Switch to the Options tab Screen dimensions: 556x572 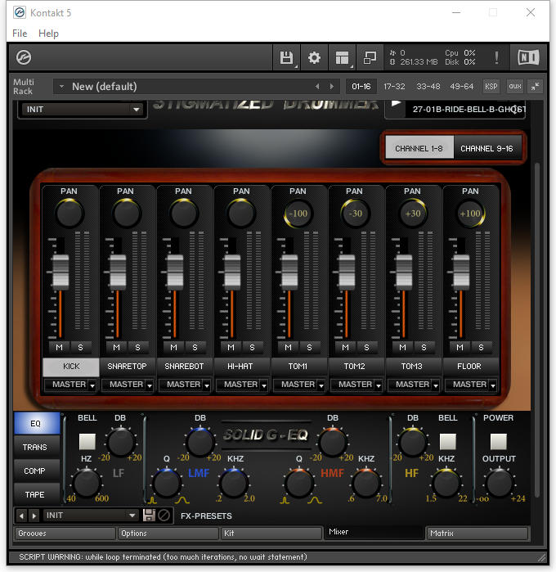tap(168, 533)
